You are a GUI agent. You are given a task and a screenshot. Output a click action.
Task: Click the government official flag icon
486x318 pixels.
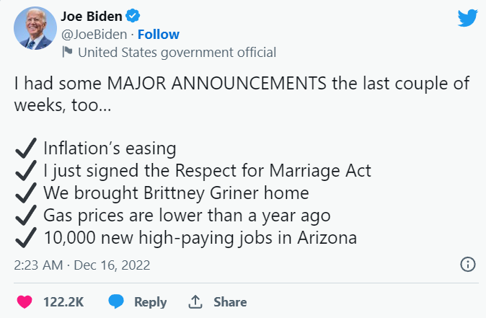67,52
